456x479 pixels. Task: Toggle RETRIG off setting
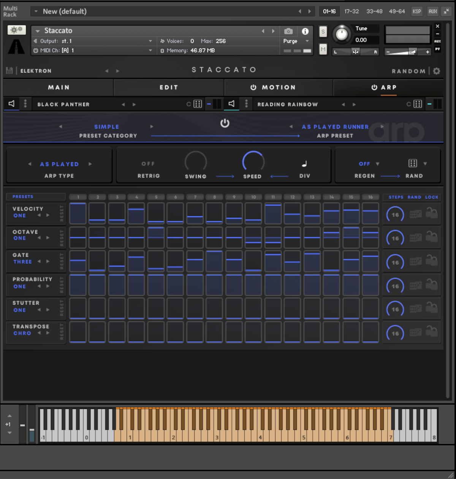[148, 164]
